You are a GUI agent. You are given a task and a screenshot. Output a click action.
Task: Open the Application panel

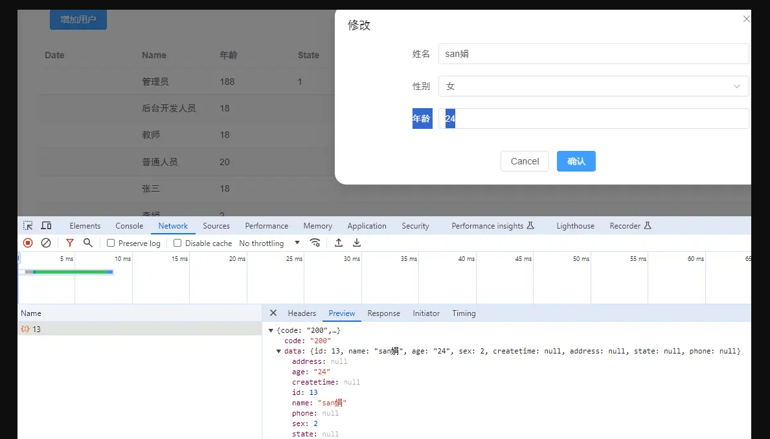click(367, 226)
